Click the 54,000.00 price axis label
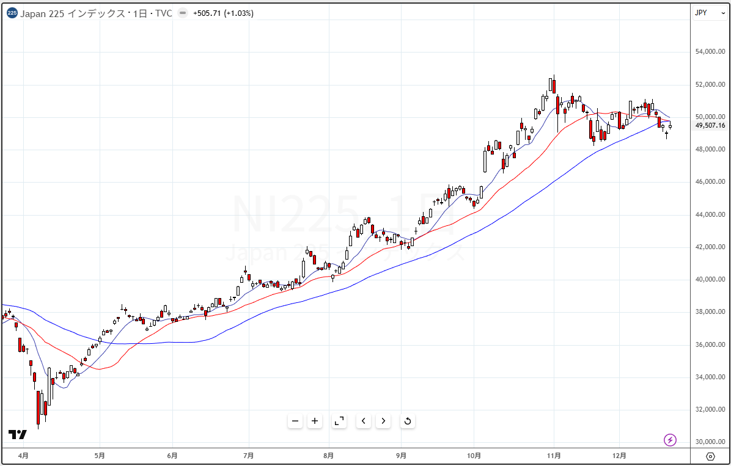Screen dimensions: 731x466 point(710,53)
